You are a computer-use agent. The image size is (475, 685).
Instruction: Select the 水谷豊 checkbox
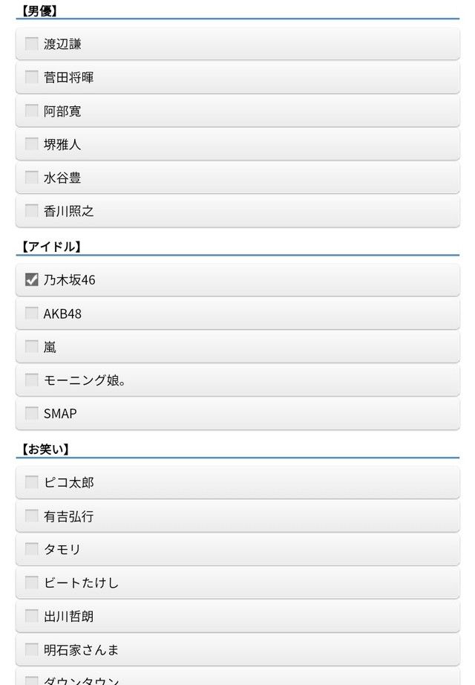tap(31, 178)
